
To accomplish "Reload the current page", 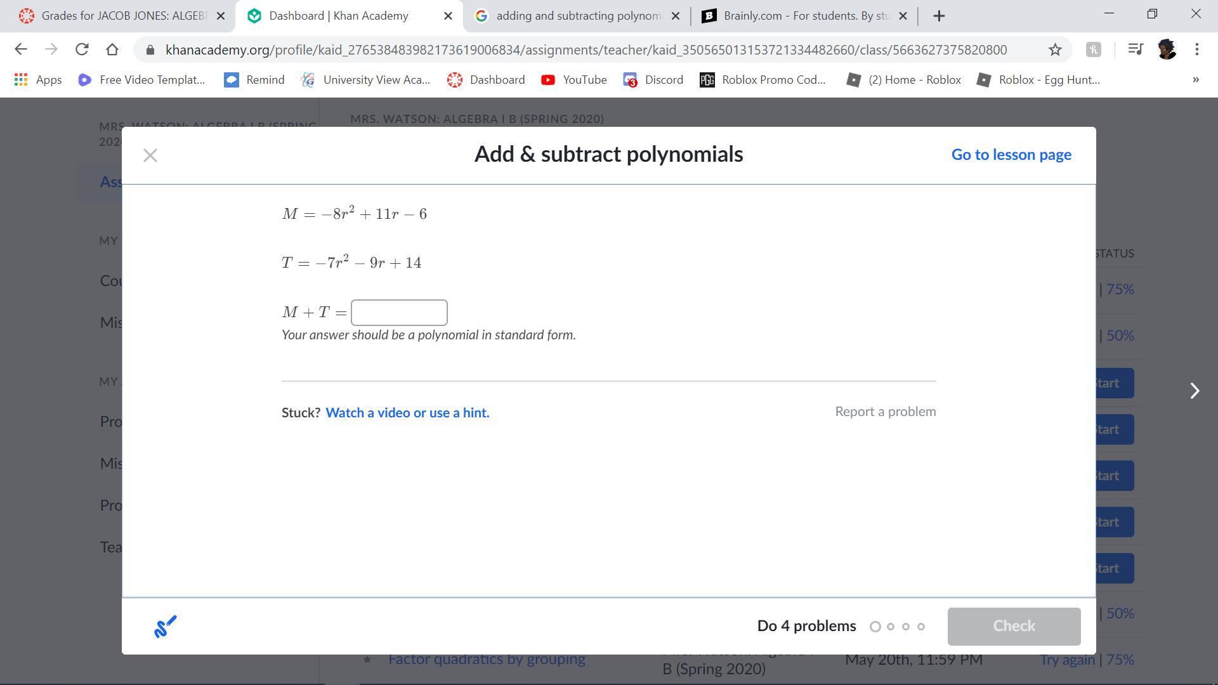I will pos(82,49).
